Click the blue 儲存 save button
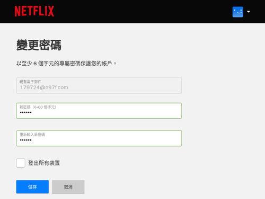 [x=32, y=187]
